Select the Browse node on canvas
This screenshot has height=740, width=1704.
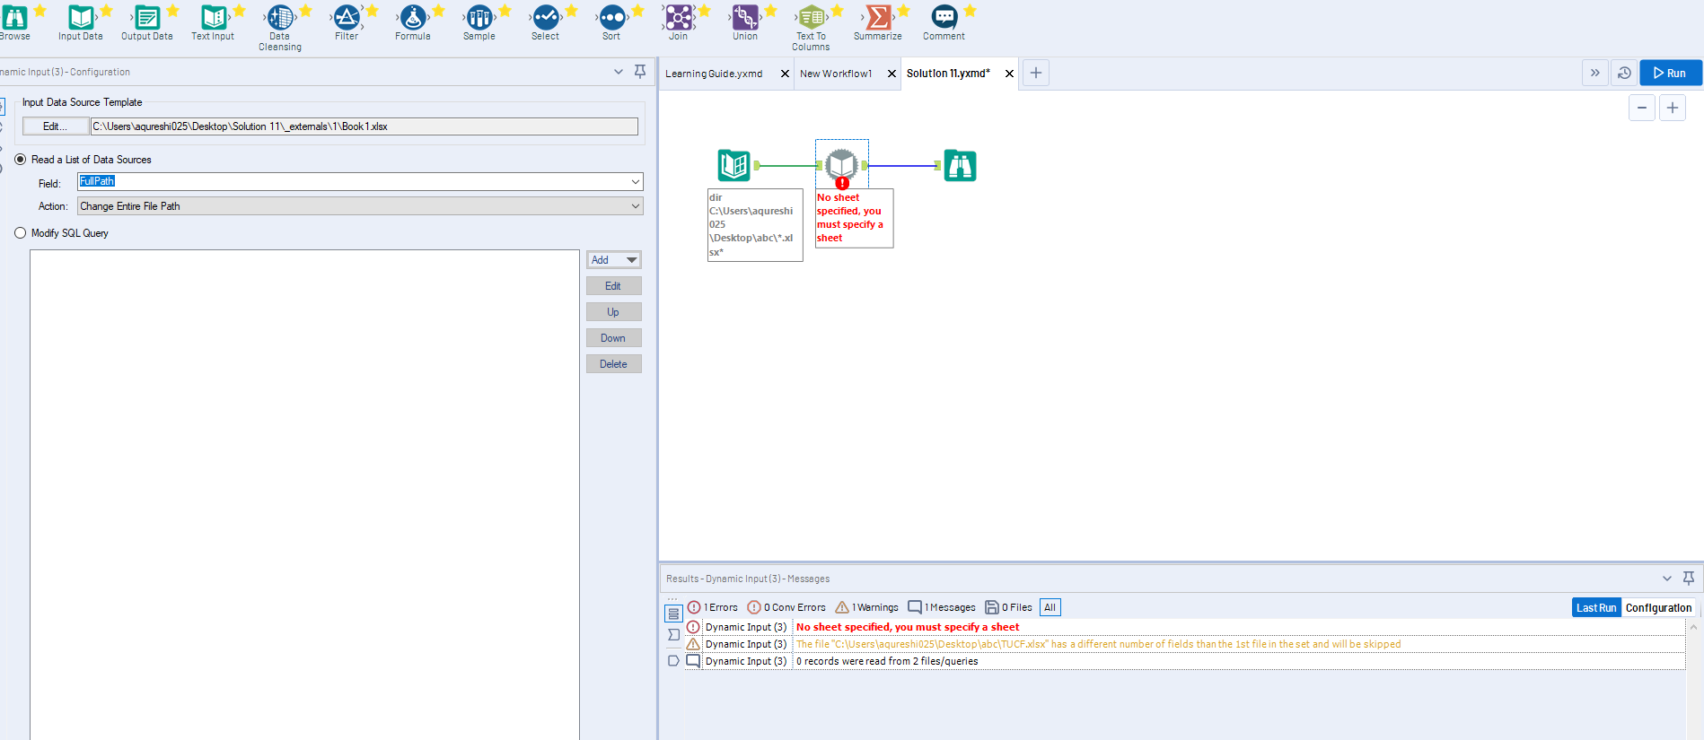[x=960, y=166]
